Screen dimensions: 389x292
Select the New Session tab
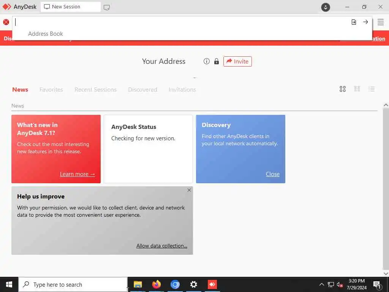[70, 7]
